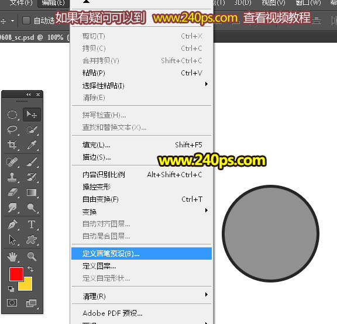Select the Horizontal Type tool
Viewport: 337px width, 324px height.
(32, 225)
